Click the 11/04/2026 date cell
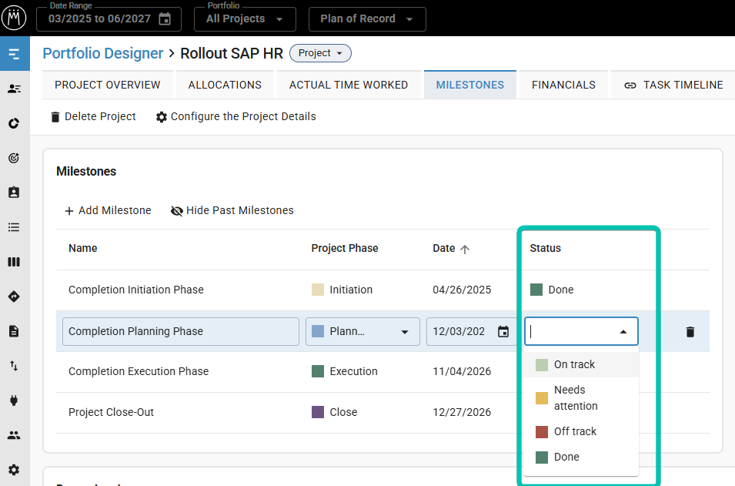 pyautogui.click(x=462, y=371)
